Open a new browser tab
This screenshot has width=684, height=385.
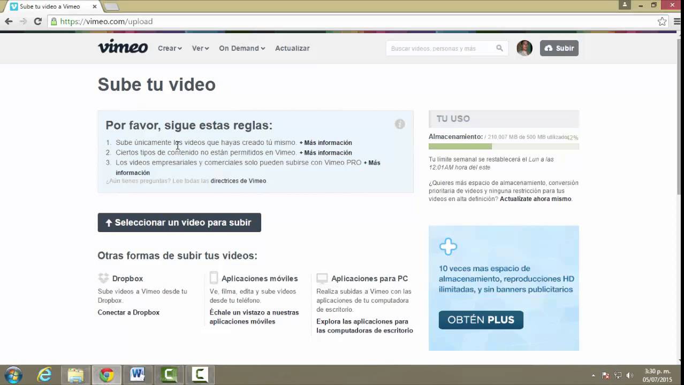[111, 6]
